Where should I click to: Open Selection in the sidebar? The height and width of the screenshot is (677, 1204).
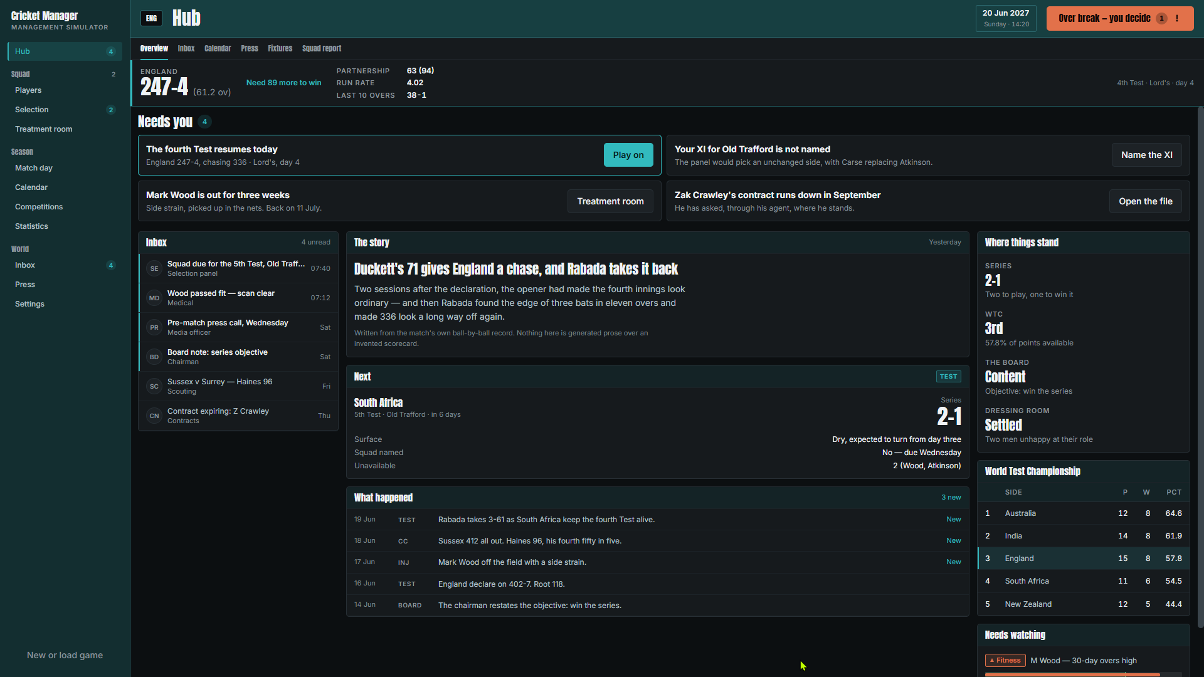click(x=65, y=110)
